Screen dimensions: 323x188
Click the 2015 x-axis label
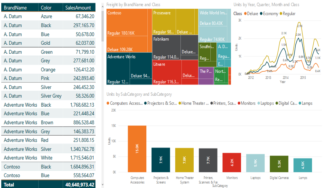point(303,77)
